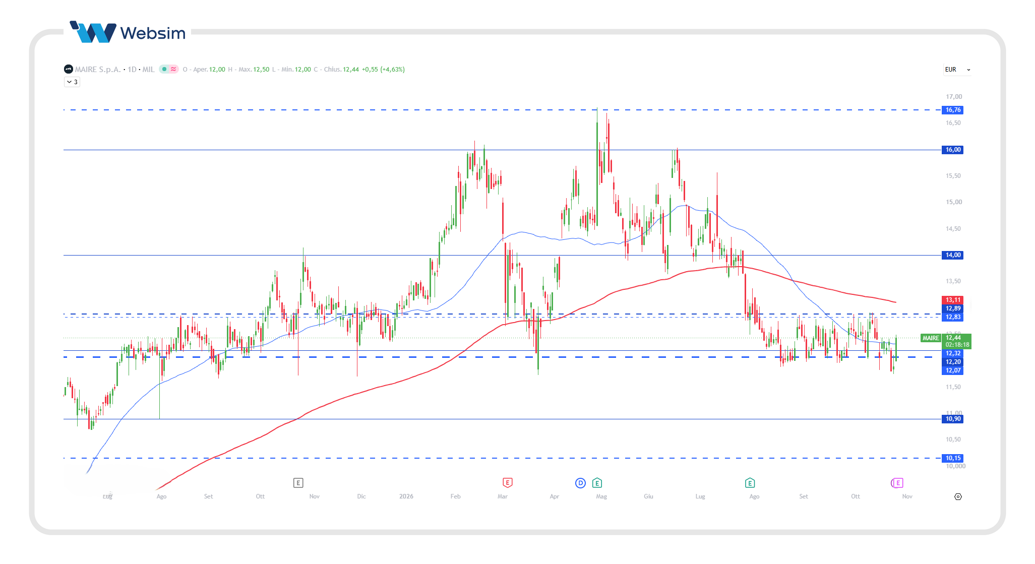The width and height of the screenshot is (1035, 564).
Task: Click the 2026 label on time axis
Action: click(406, 496)
